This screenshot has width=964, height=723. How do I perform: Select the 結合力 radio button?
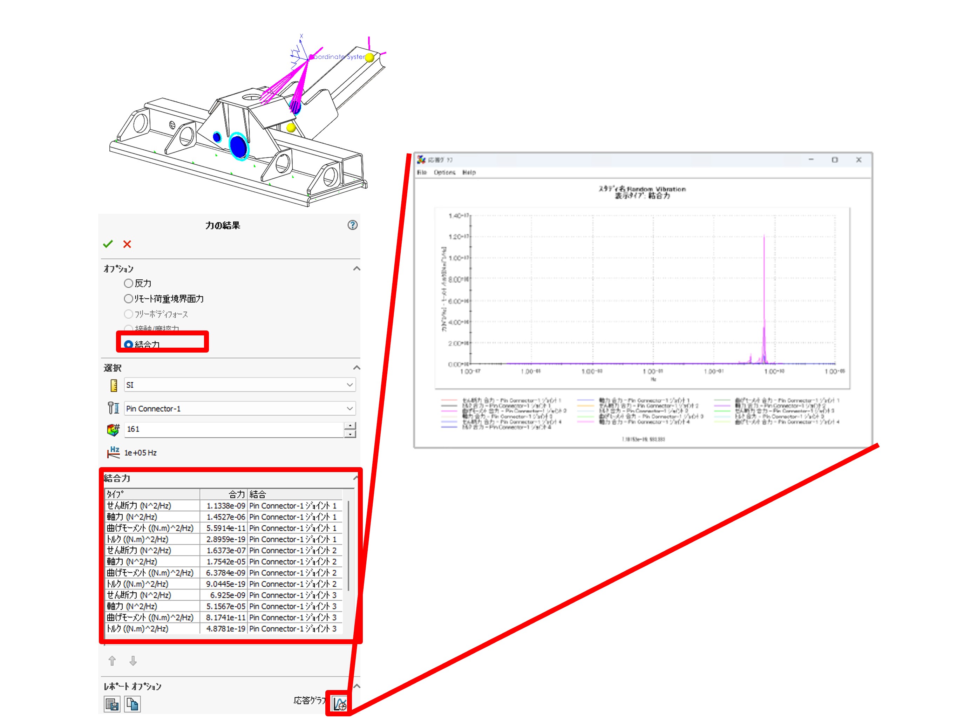click(128, 344)
